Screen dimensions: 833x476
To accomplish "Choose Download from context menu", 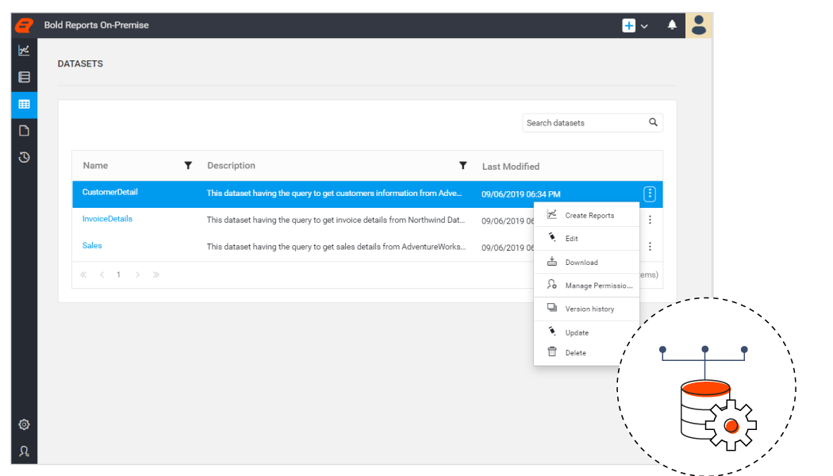I will point(586,262).
